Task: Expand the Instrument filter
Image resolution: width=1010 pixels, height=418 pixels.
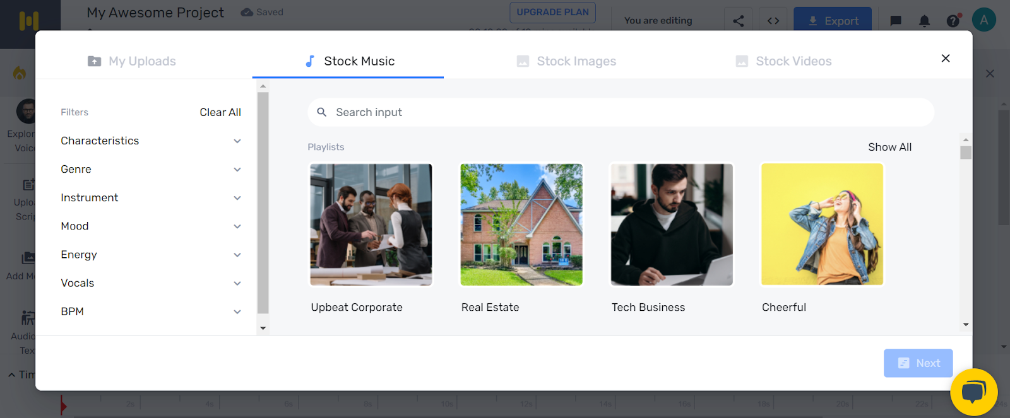Action: click(151, 197)
